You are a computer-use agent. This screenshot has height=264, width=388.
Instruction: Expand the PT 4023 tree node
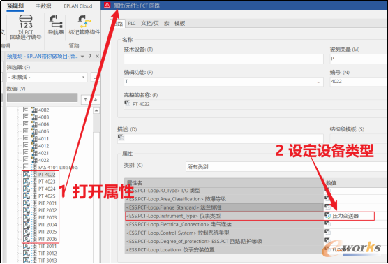coord(17,182)
